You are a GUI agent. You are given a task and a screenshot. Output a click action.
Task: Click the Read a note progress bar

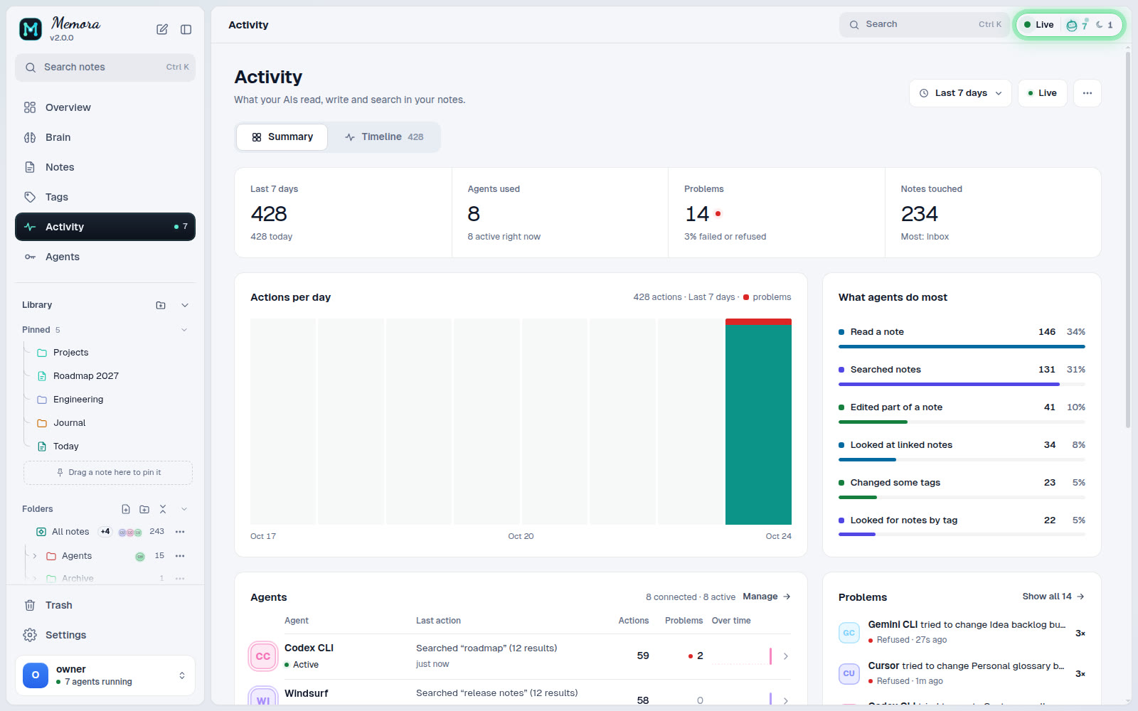962,347
